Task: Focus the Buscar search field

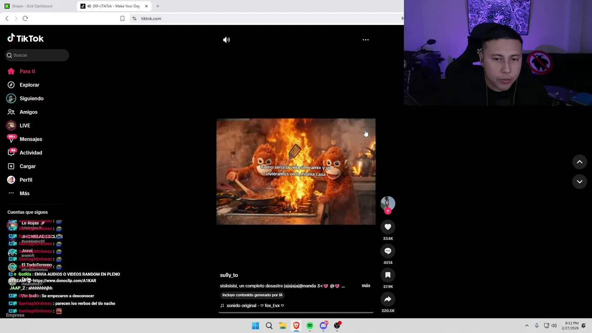Action: [x=37, y=55]
